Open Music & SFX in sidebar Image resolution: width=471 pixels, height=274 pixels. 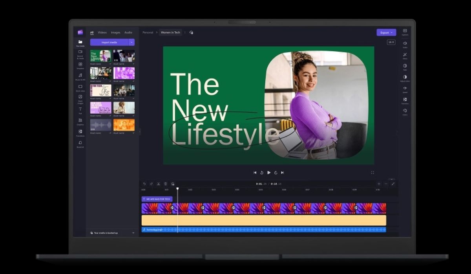coord(80,77)
